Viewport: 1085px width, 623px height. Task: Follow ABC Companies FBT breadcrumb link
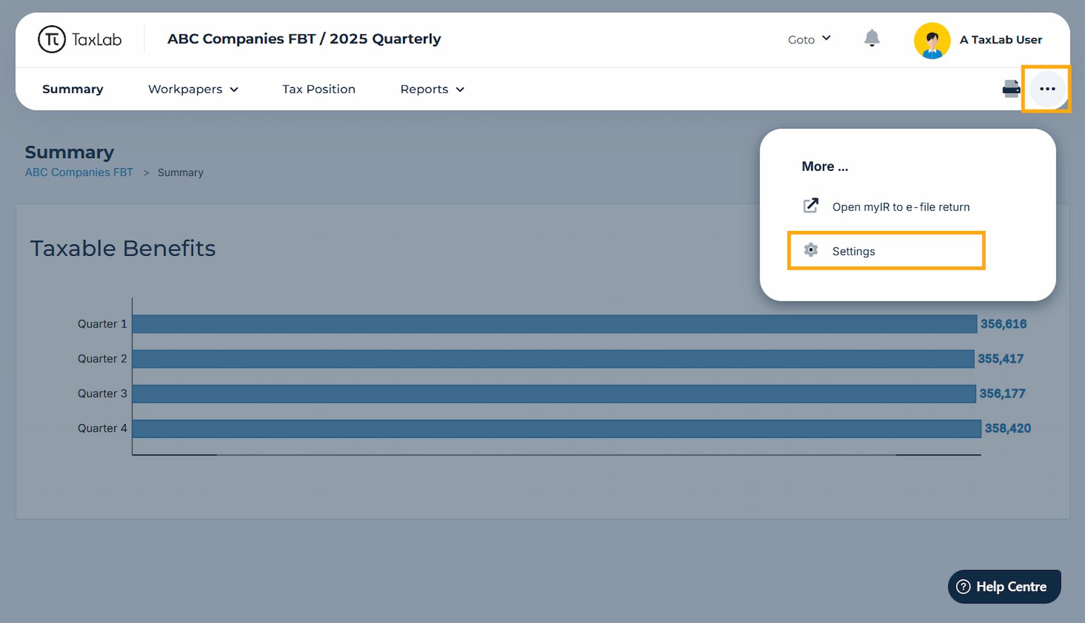coord(79,172)
